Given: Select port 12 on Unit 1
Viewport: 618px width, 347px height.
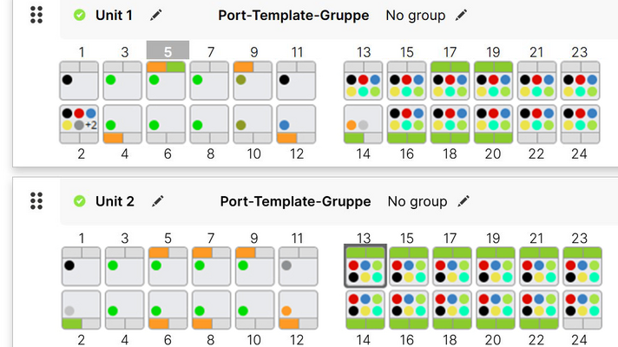Looking at the screenshot, I should 296,124.
